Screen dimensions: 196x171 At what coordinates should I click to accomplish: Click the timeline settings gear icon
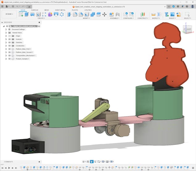point(193,168)
